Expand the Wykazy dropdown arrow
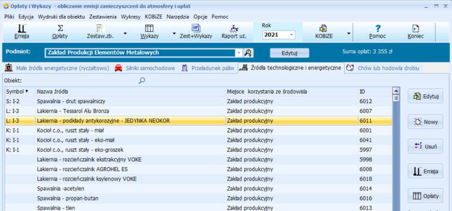Screen dimensions: 452x211 coord(174,33)
